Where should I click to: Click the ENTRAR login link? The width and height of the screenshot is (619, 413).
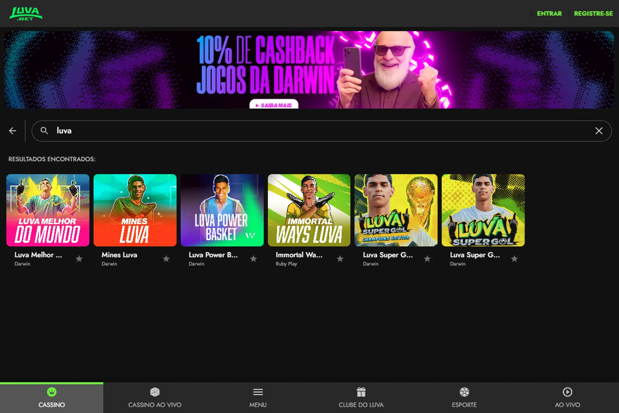pyautogui.click(x=549, y=14)
